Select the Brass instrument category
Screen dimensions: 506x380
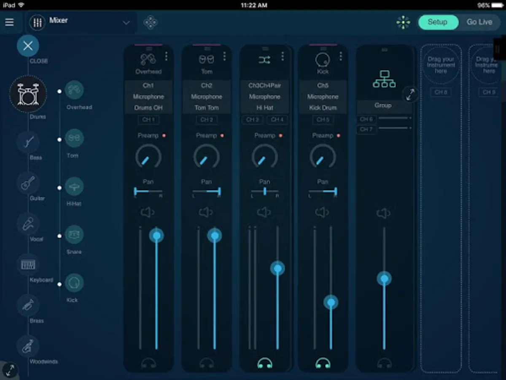(28, 305)
